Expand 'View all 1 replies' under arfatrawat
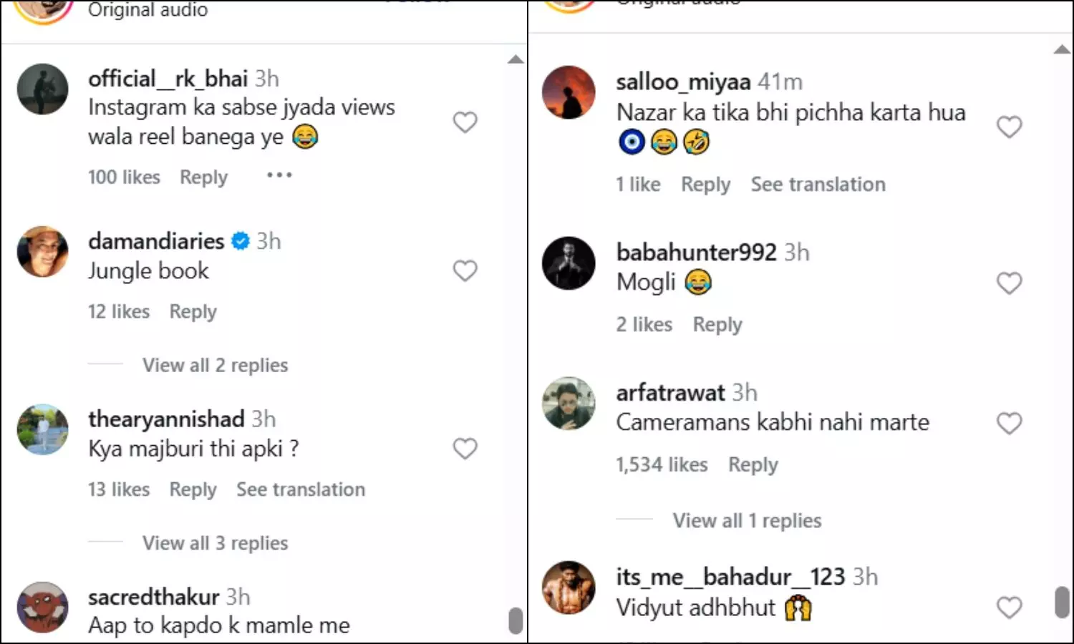 (x=747, y=520)
